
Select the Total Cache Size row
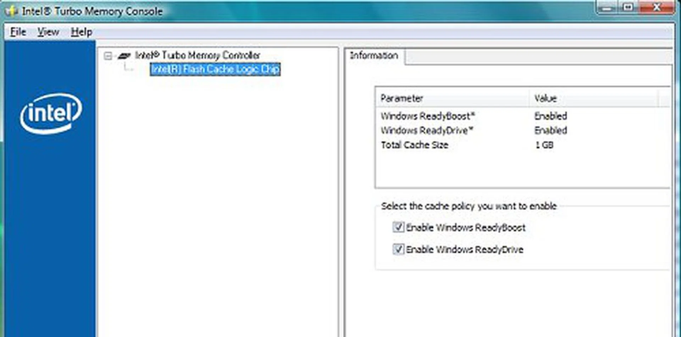[x=414, y=145]
